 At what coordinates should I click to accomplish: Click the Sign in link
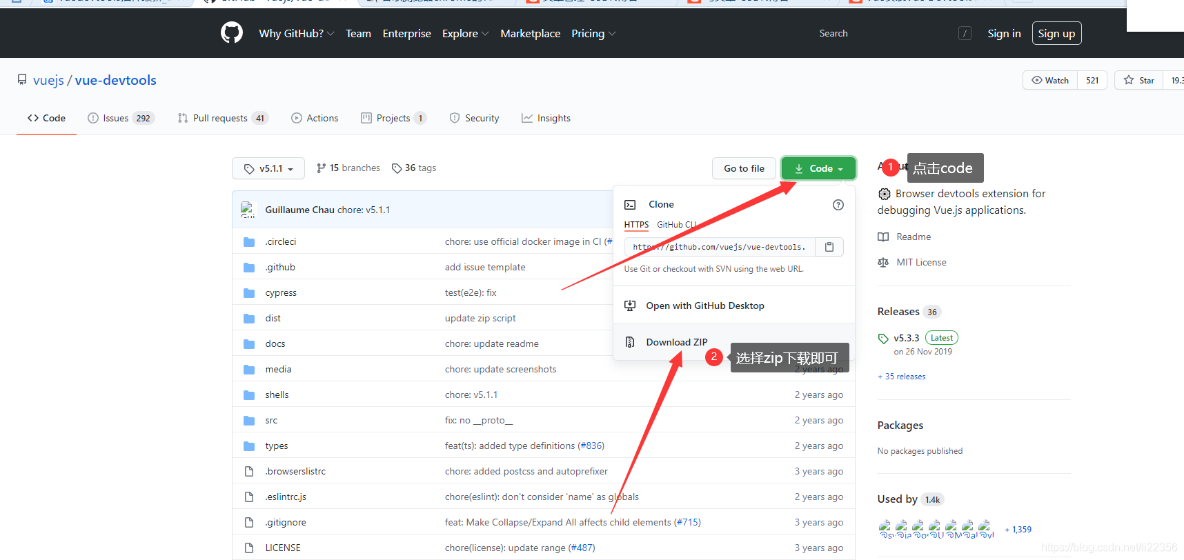pos(1004,33)
